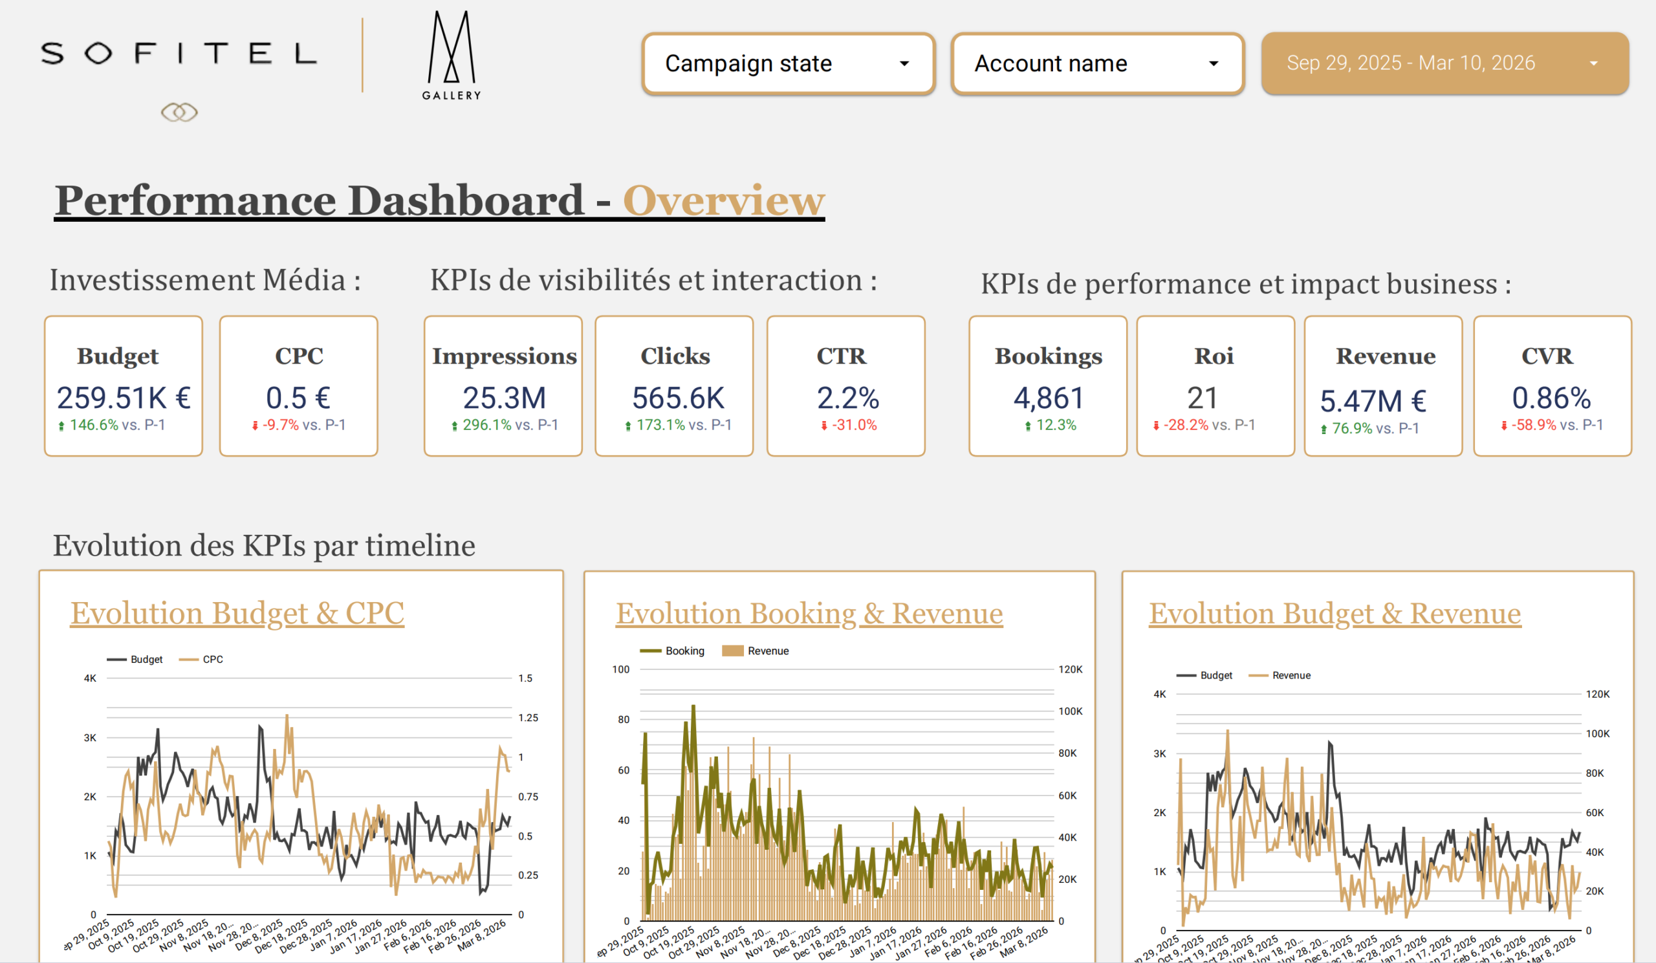This screenshot has width=1656, height=963.
Task: Select the Revenue scorecard
Action: [1382, 386]
